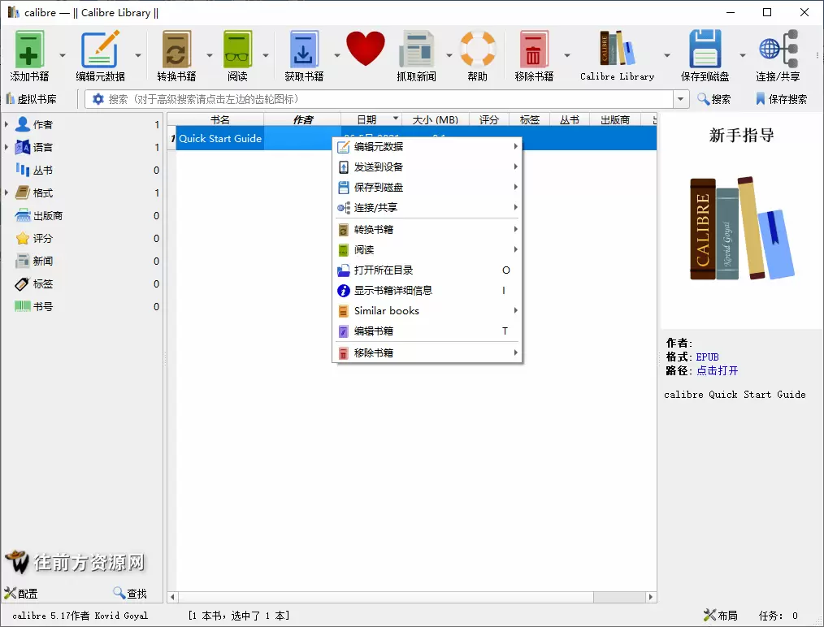Click the red heart donate icon

point(365,49)
